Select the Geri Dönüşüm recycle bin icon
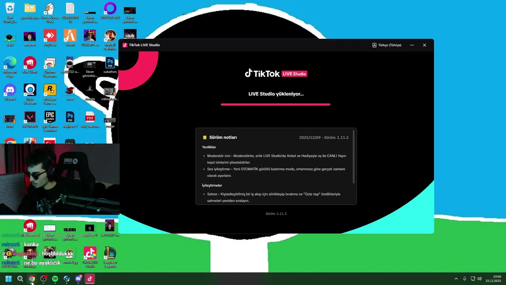This screenshot has width=506, height=285. click(x=10, y=13)
